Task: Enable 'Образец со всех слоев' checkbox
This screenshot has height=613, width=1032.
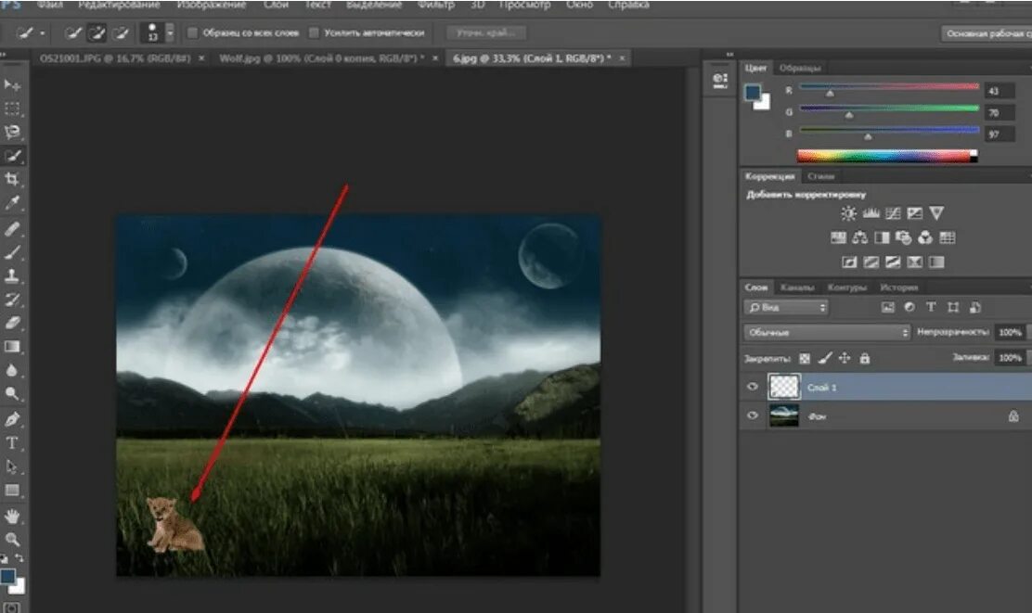Action: click(193, 32)
